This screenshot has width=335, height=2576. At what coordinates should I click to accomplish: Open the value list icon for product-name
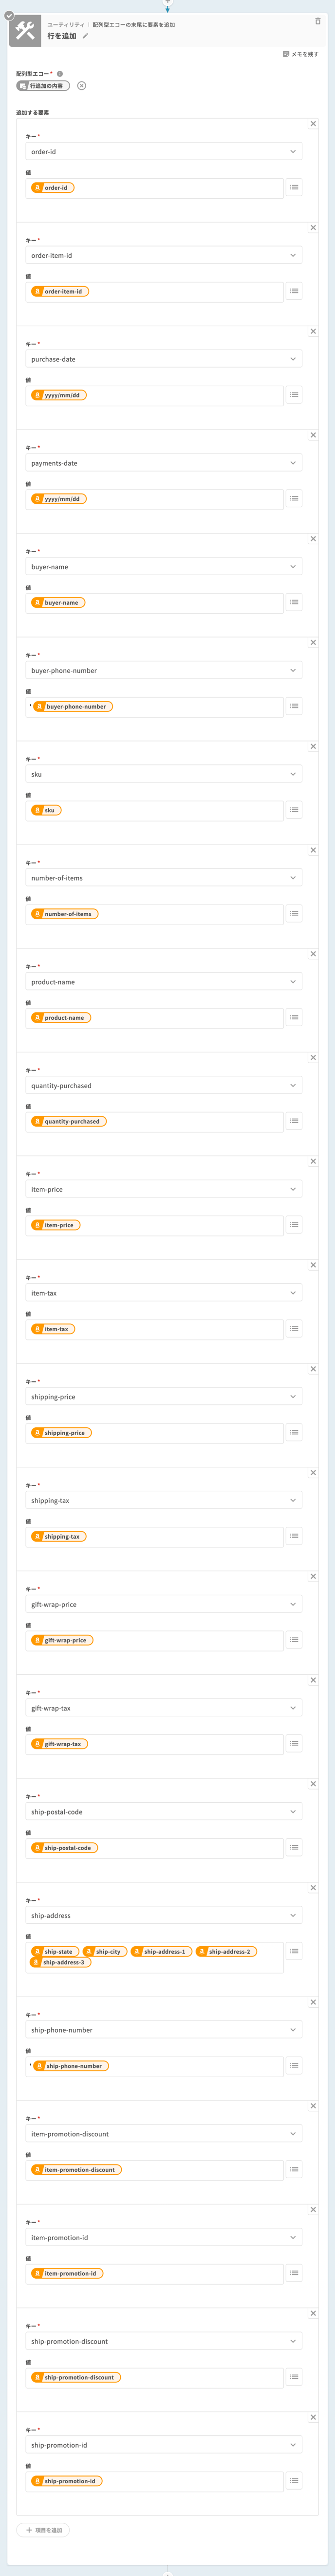point(294,1017)
